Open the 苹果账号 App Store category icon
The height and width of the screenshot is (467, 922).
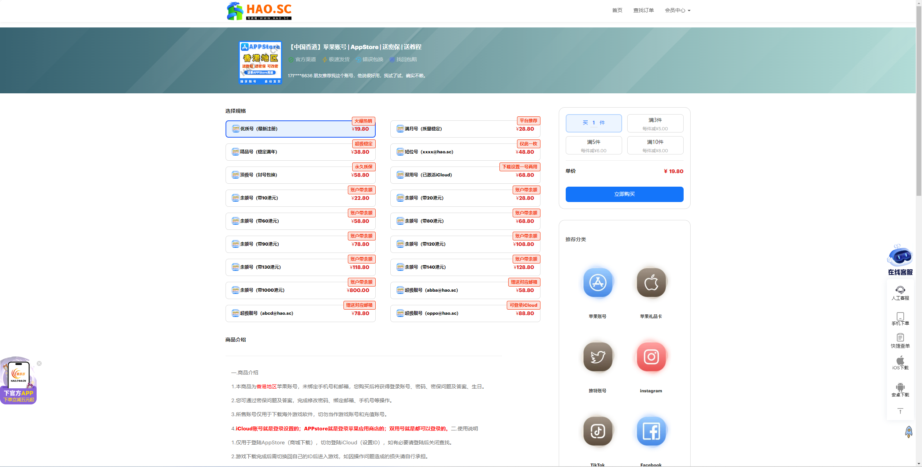coord(598,283)
